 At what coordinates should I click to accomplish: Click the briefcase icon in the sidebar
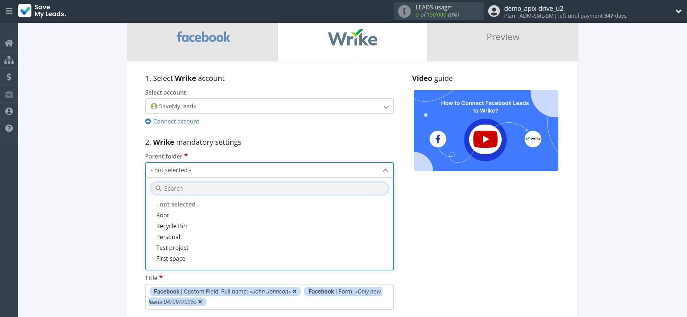9,94
